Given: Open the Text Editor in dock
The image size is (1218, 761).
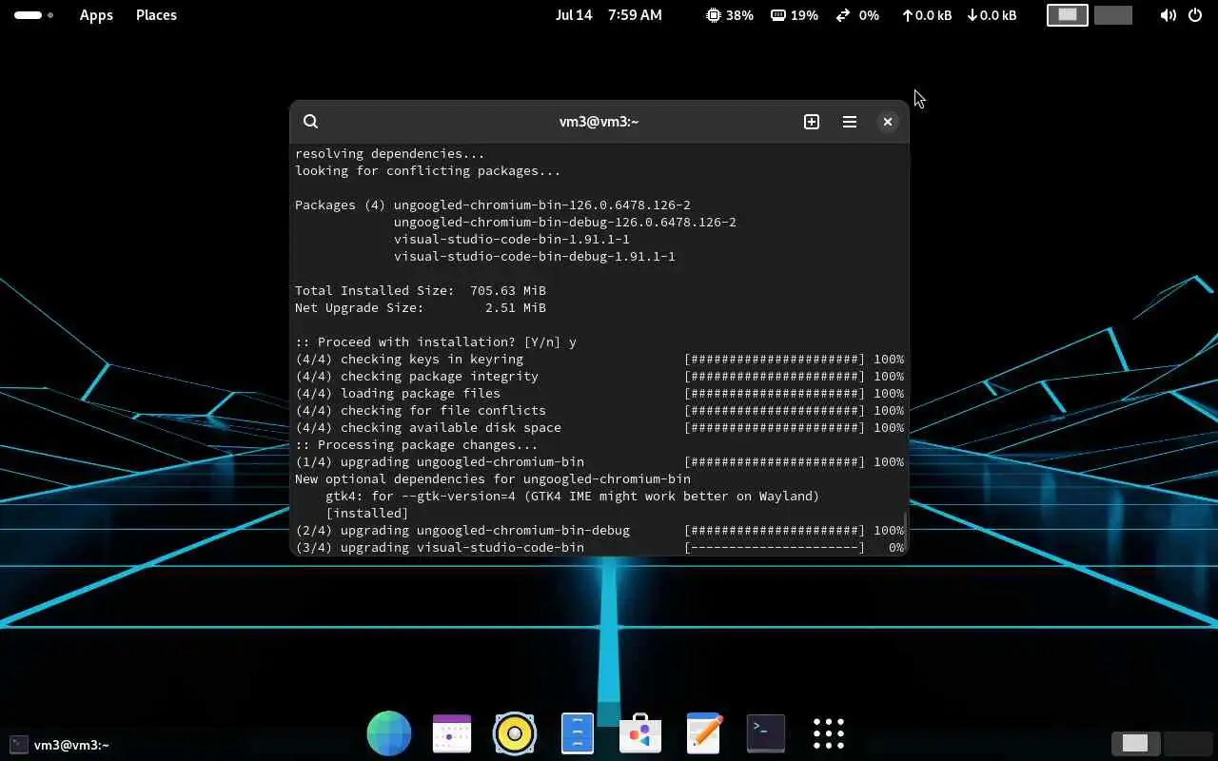Looking at the screenshot, I should (x=704, y=733).
